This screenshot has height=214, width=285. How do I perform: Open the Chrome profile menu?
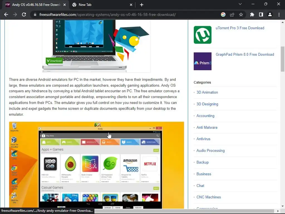pos(270,14)
